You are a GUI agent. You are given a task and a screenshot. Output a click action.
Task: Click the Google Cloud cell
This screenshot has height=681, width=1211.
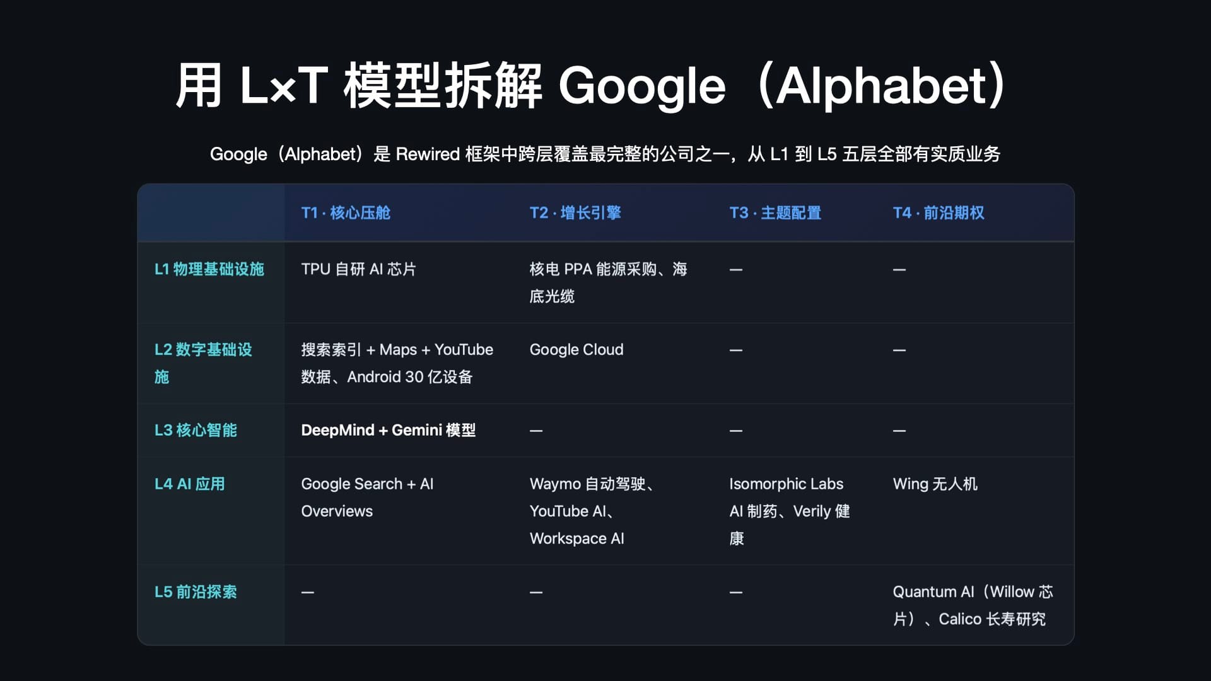pyautogui.click(x=576, y=350)
